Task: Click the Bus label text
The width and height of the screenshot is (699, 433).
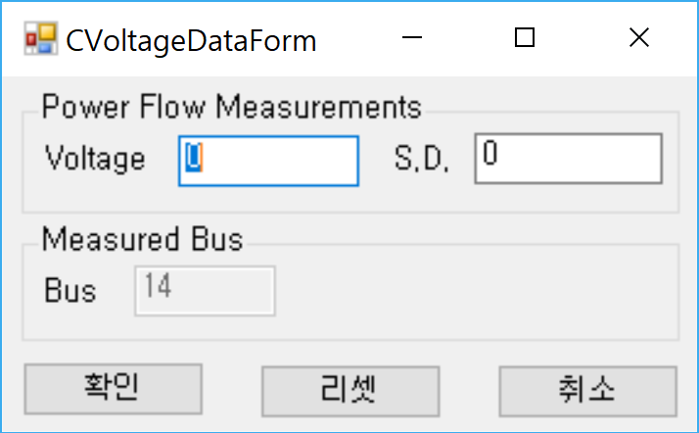Action: pyautogui.click(x=70, y=291)
